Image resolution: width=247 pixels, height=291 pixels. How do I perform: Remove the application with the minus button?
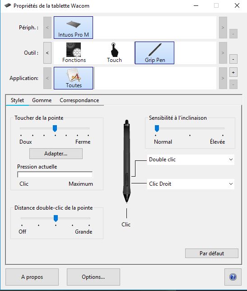pyautogui.click(x=233, y=84)
